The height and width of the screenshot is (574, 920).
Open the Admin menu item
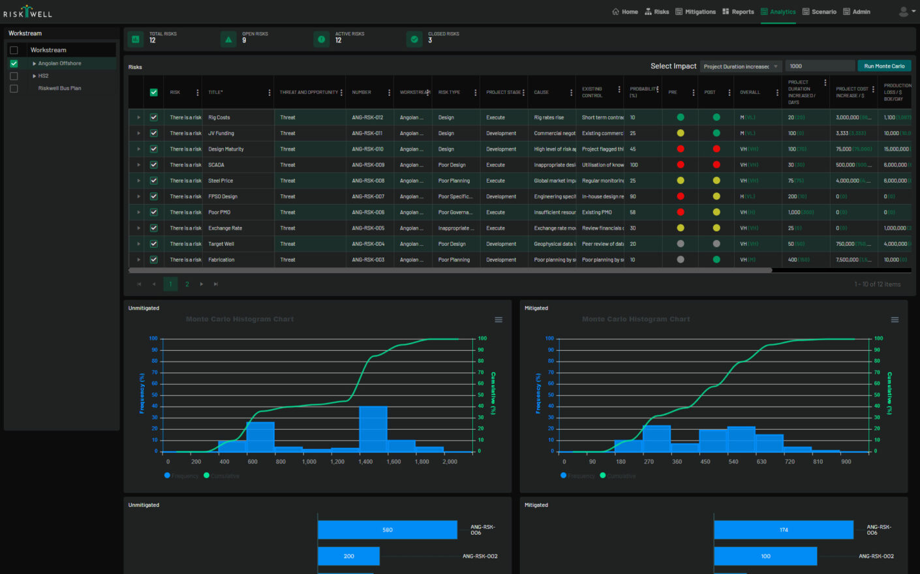(857, 12)
